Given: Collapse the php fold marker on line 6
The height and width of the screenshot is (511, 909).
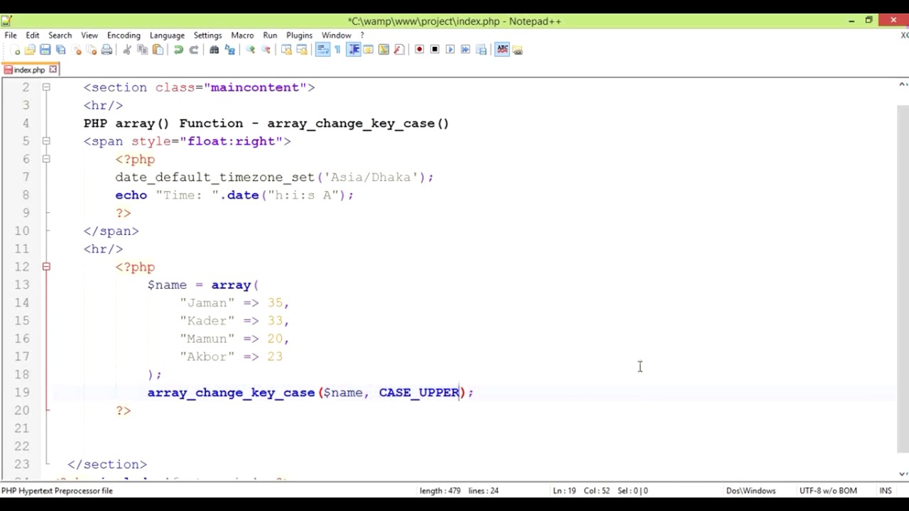Looking at the screenshot, I should tap(46, 159).
